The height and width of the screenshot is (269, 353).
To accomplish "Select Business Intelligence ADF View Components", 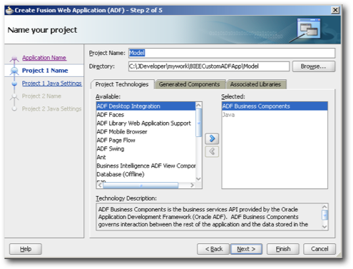I will [x=145, y=166].
